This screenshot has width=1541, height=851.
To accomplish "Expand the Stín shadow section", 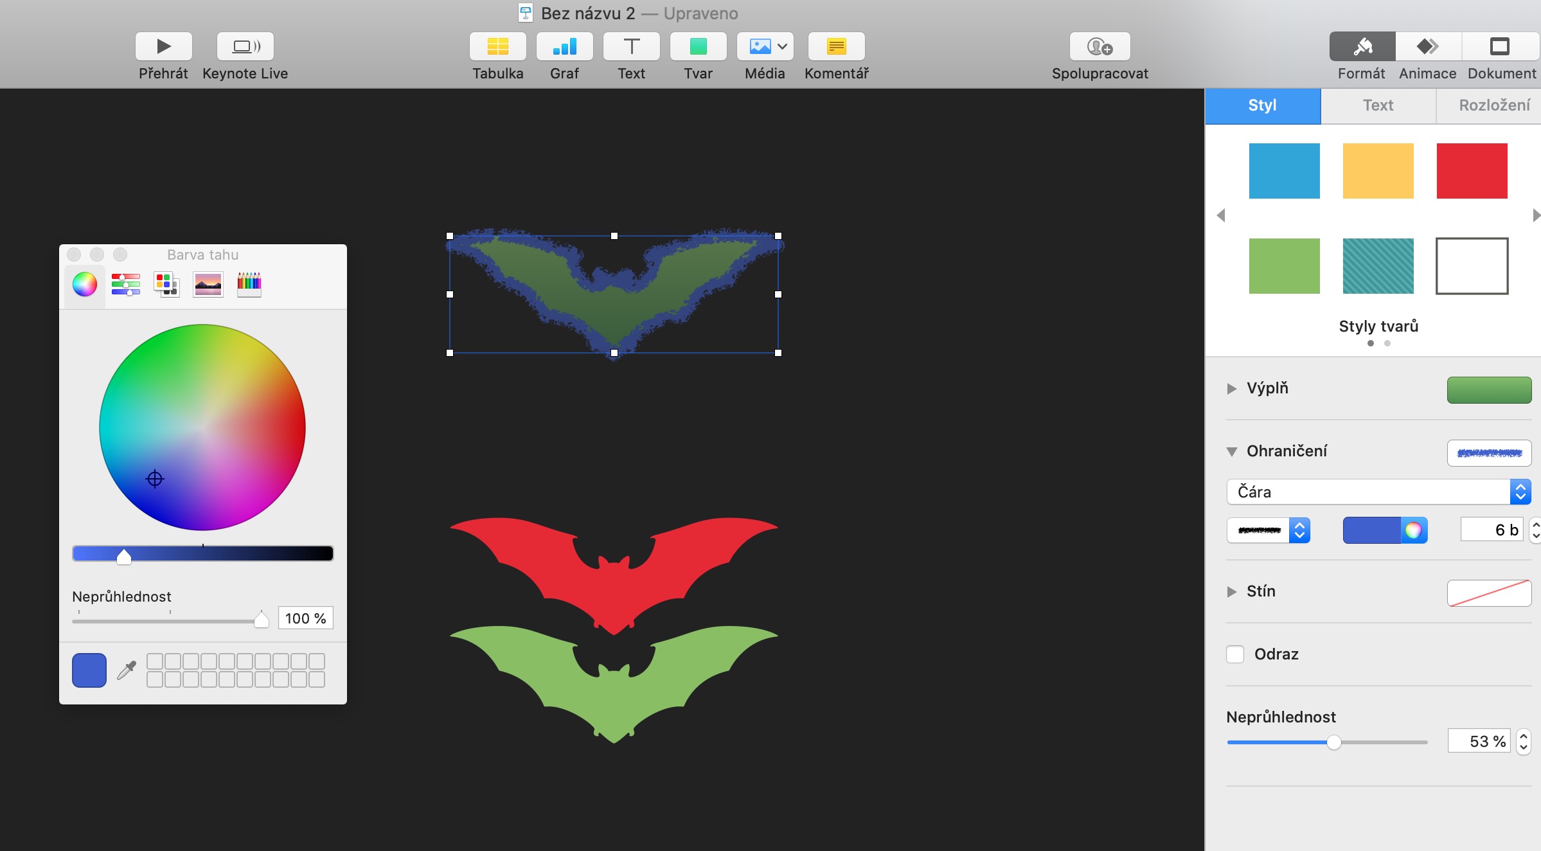I will [1231, 592].
